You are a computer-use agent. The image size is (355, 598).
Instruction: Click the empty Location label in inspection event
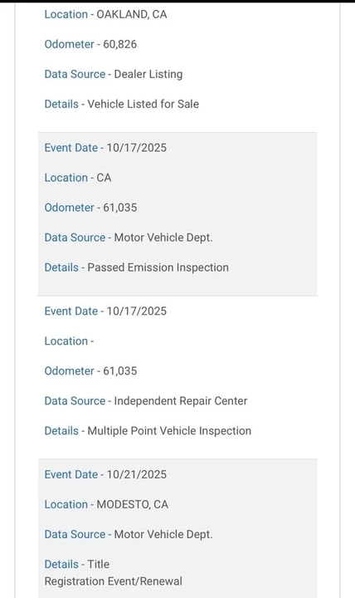click(x=69, y=341)
